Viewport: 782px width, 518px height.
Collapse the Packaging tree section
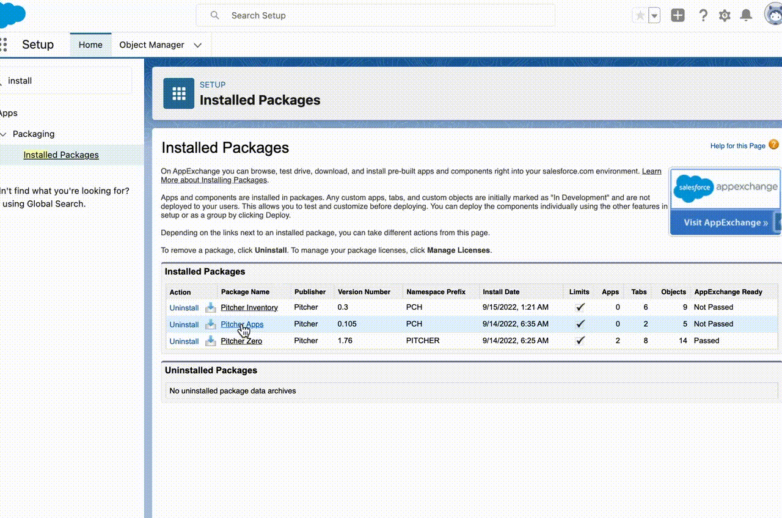4,134
